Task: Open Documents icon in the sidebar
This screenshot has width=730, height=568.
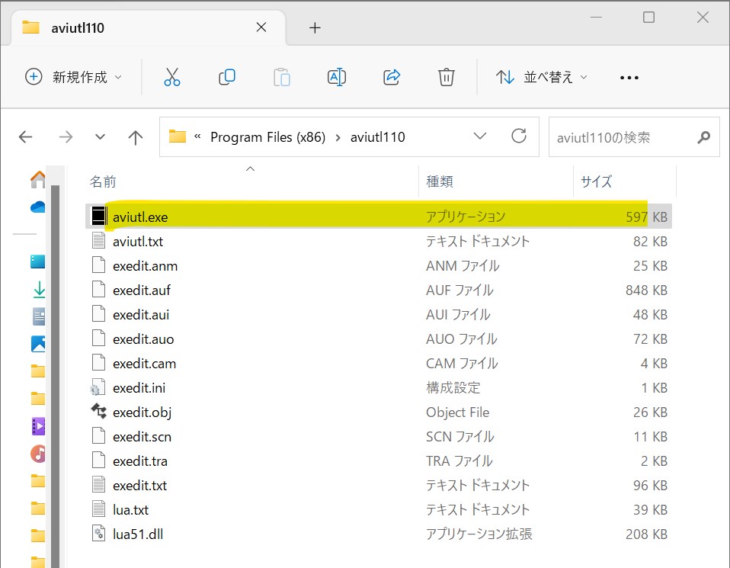Action: 39,317
